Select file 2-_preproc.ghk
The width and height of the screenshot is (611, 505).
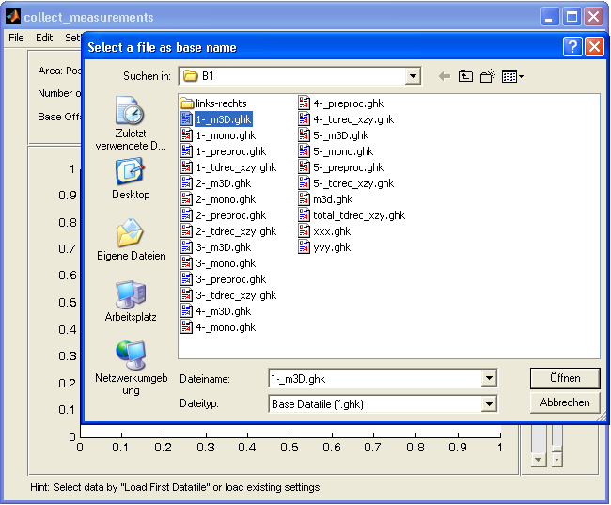pos(224,215)
